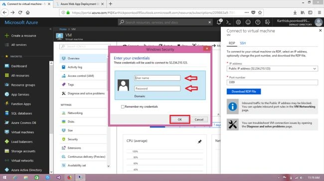Screen dimensions: 324x181
Task: Open Function Apps in sidebar
Action: 21,104
